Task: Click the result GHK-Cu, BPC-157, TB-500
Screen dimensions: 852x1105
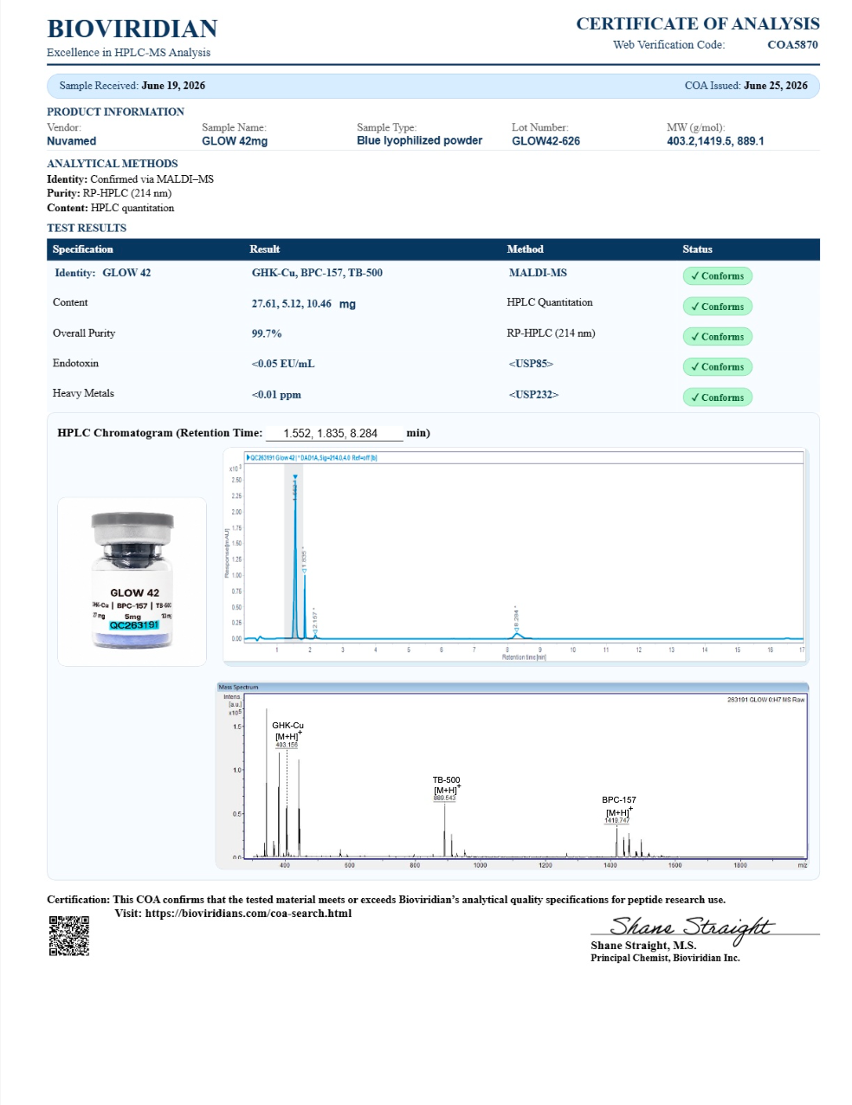Action: 317,273
